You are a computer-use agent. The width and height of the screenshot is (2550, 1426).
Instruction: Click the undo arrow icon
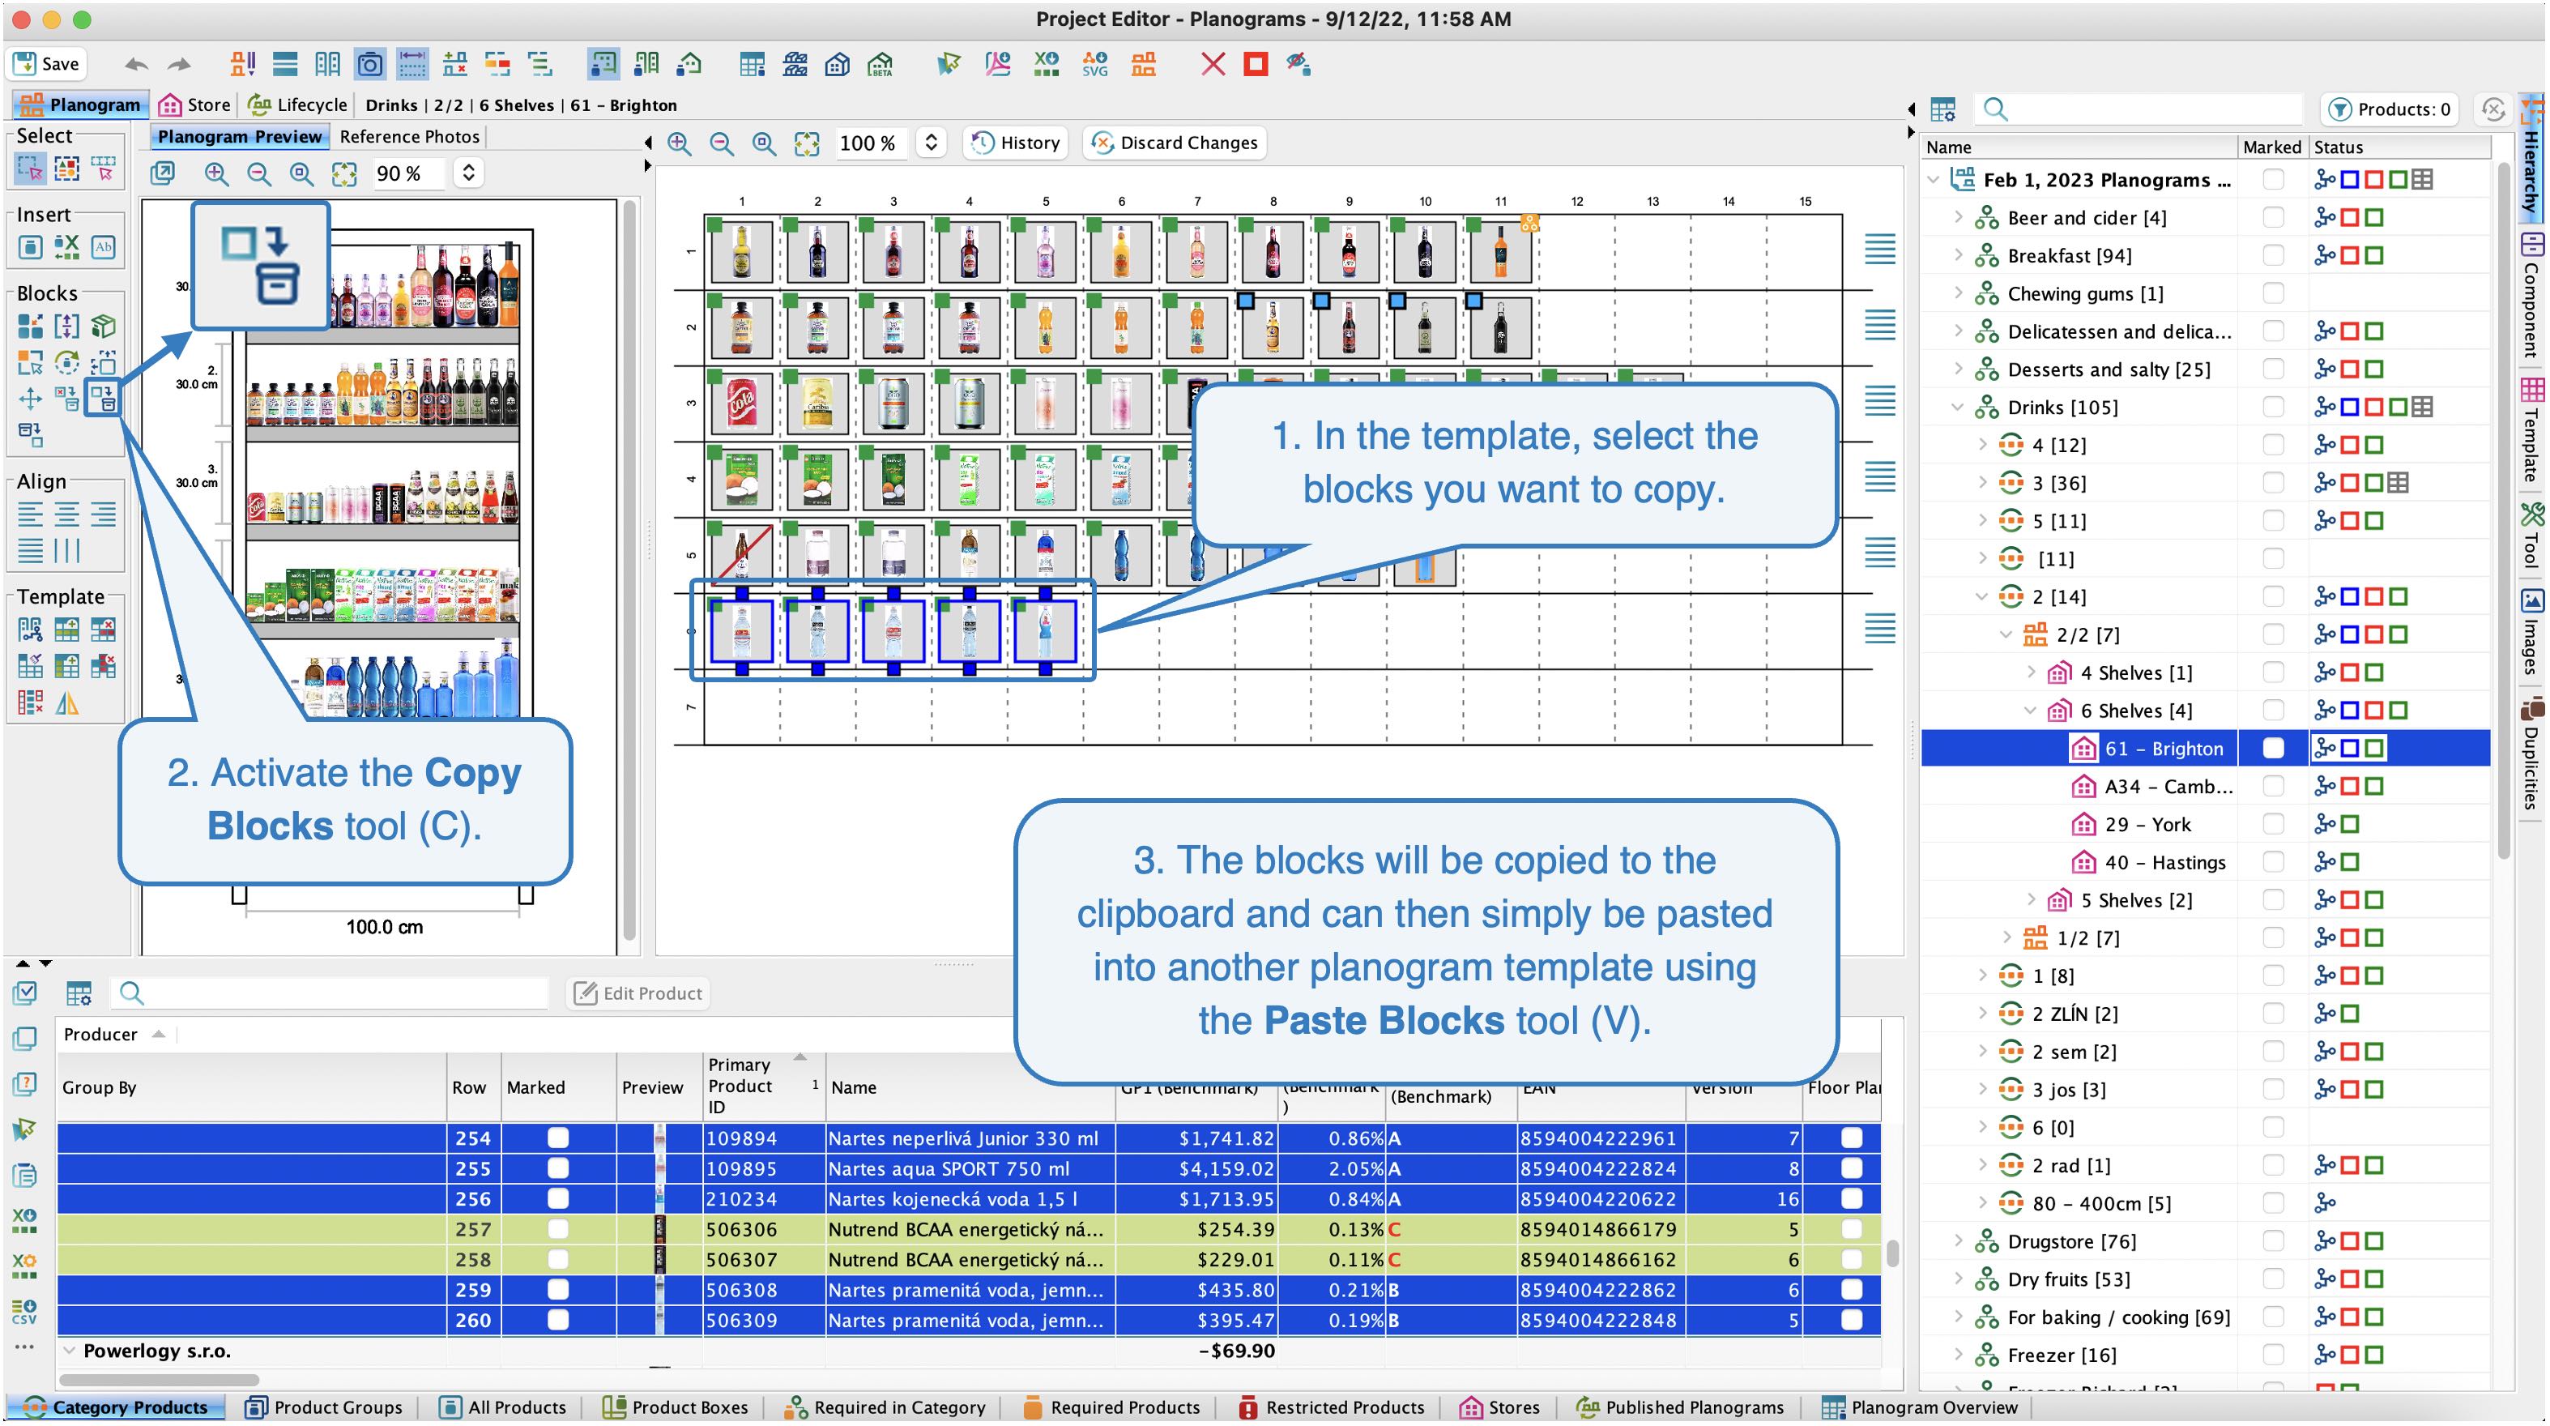[137, 66]
